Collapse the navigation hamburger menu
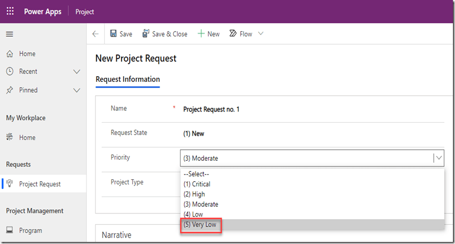The width and height of the screenshot is (455, 244). click(x=9, y=34)
